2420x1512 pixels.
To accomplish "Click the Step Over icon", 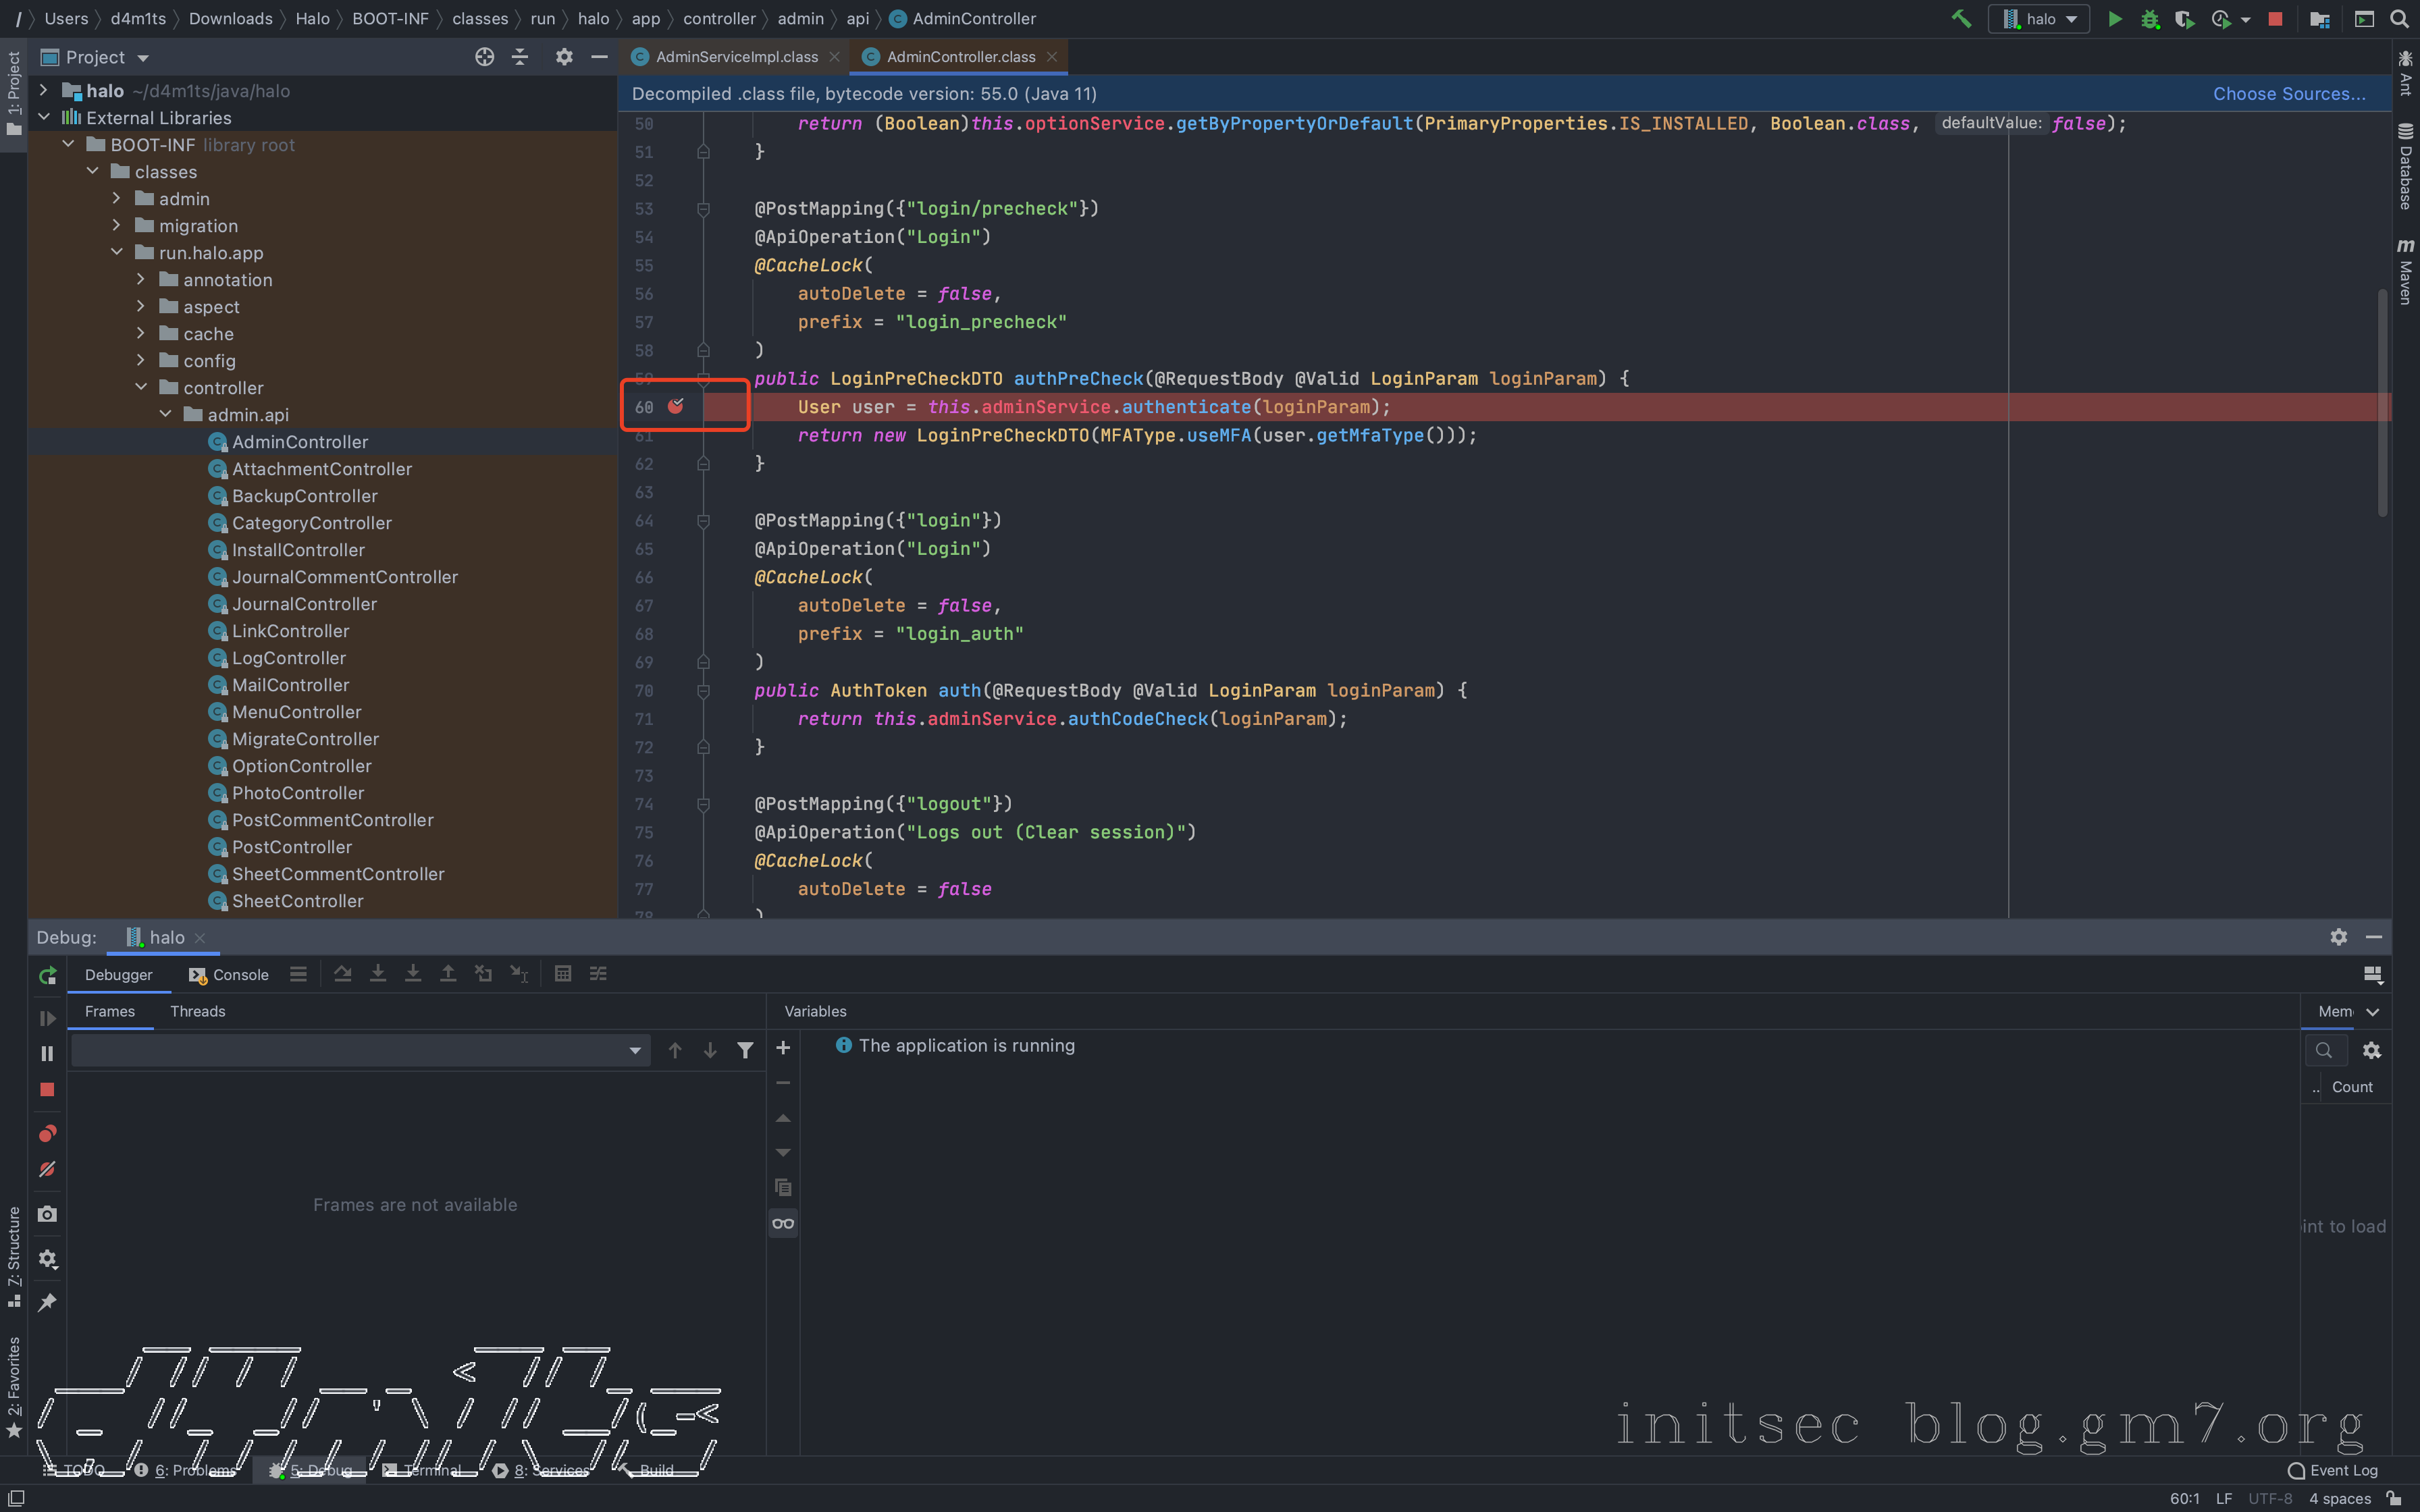I will tap(343, 974).
